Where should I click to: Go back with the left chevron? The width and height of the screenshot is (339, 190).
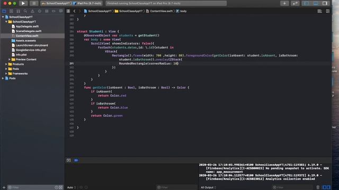(x=74, y=11)
